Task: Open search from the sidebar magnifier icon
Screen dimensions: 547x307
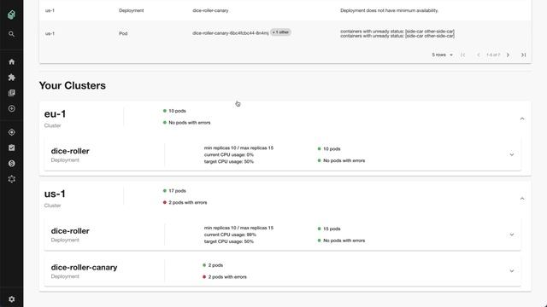Action: (x=11, y=34)
